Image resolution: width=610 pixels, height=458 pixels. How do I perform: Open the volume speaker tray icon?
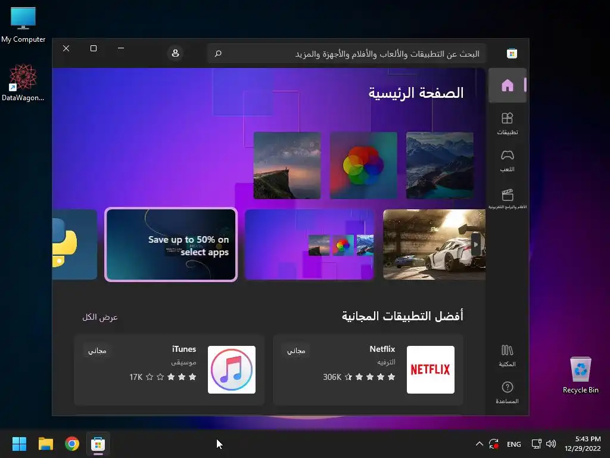coord(551,444)
